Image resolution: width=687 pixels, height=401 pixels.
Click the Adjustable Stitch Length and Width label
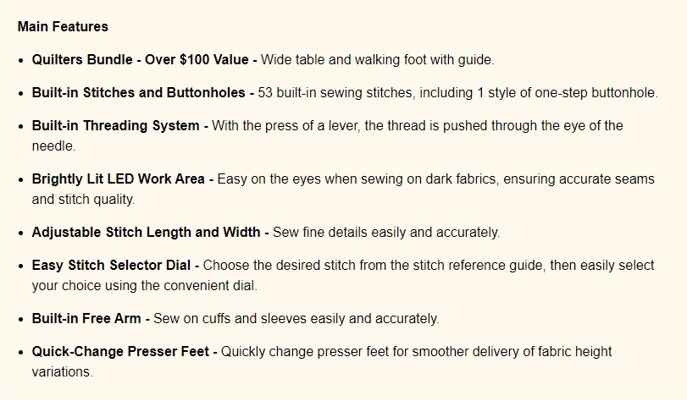click(146, 232)
